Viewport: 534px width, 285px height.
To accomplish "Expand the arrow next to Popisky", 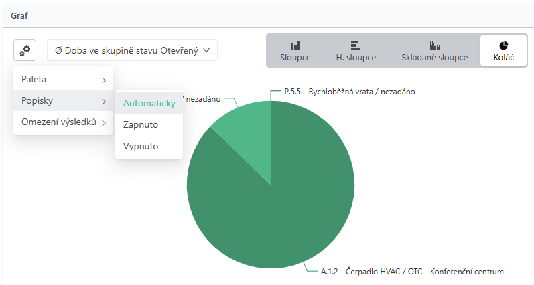I will 104,102.
